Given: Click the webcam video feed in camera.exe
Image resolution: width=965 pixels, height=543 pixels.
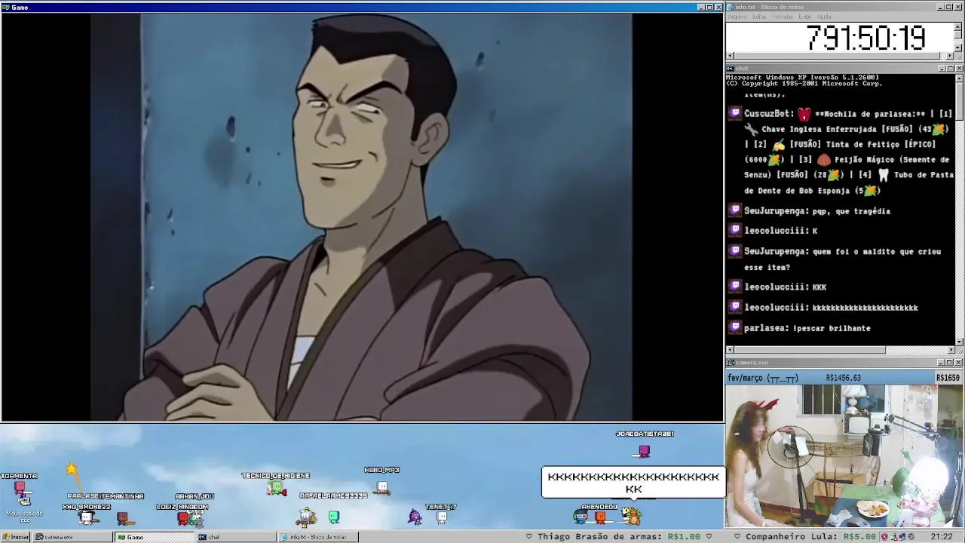Looking at the screenshot, I should (844, 456).
